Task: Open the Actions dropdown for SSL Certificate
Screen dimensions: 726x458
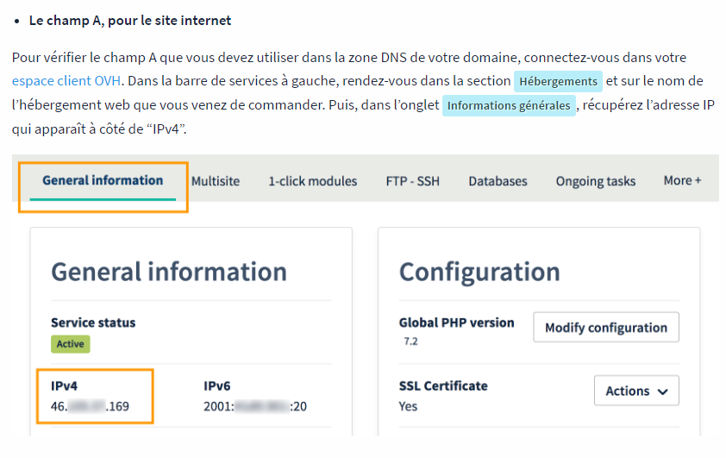Action: tap(636, 391)
